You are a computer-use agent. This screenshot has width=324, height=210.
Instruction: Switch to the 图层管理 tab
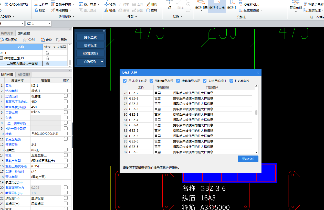click(24, 74)
